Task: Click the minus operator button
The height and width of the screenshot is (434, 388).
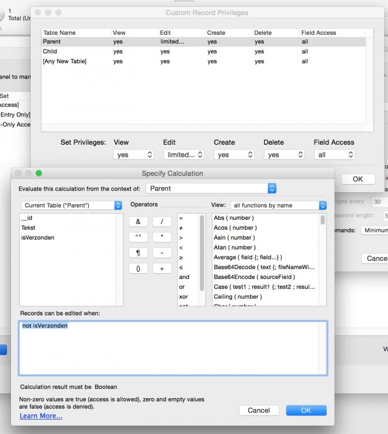Action: click(162, 253)
